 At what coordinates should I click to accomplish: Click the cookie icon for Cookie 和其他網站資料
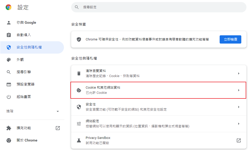[x=79, y=90]
